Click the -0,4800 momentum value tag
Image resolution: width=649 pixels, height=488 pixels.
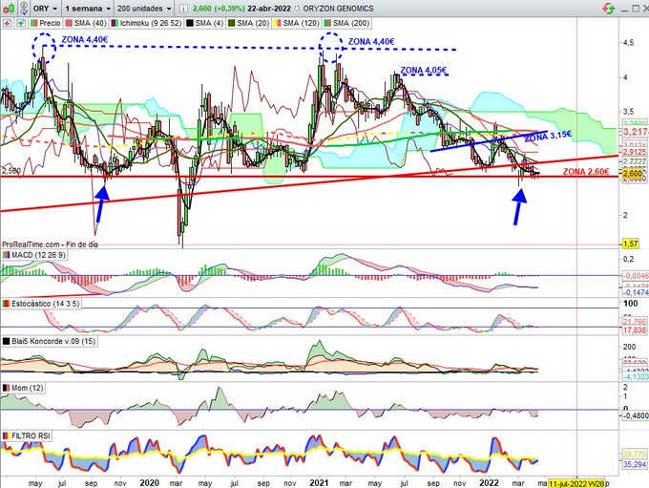point(636,415)
